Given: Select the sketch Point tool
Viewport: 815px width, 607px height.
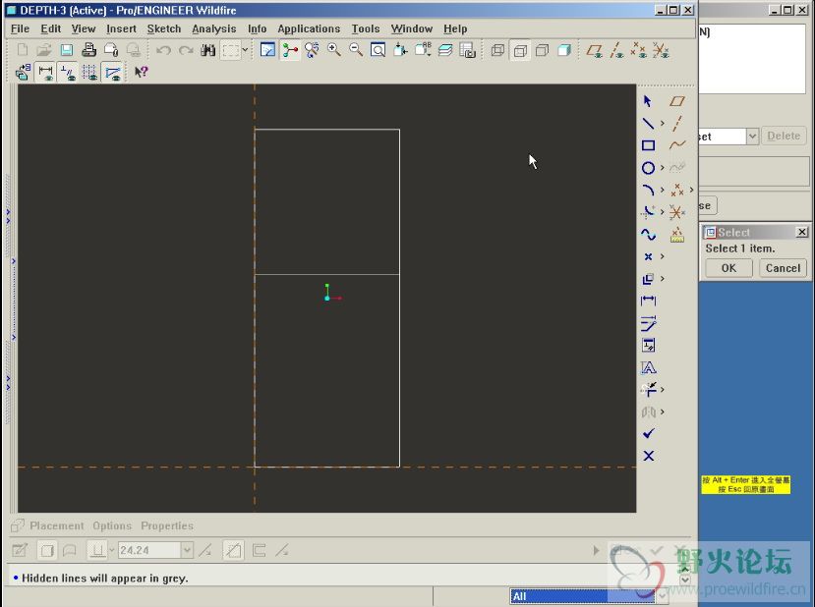Looking at the screenshot, I should click(648, 256).
